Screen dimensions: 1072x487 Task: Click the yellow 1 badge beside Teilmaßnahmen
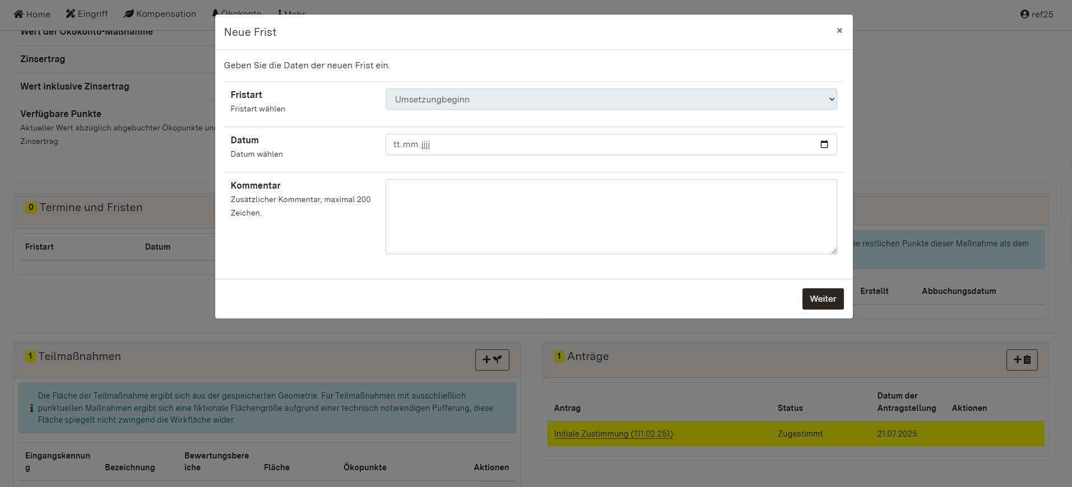[x=30, y=357]
